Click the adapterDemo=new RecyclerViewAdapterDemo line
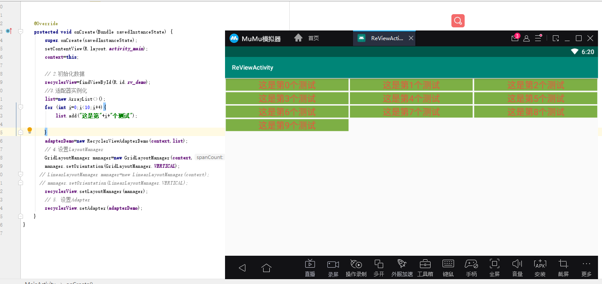This screenshot has width=602, height=284. (x=117, y=141)
